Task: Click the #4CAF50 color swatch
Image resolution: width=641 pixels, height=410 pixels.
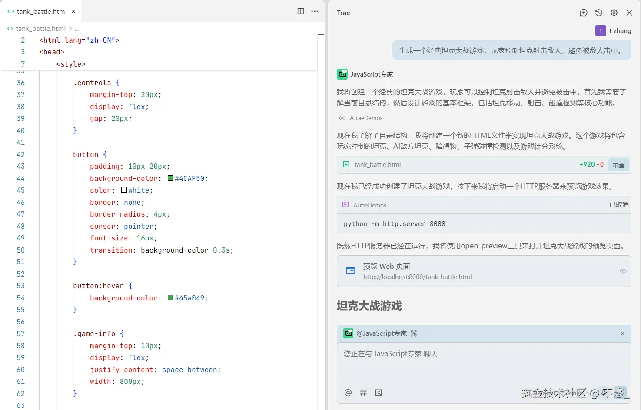Action: tap(171, 178)
